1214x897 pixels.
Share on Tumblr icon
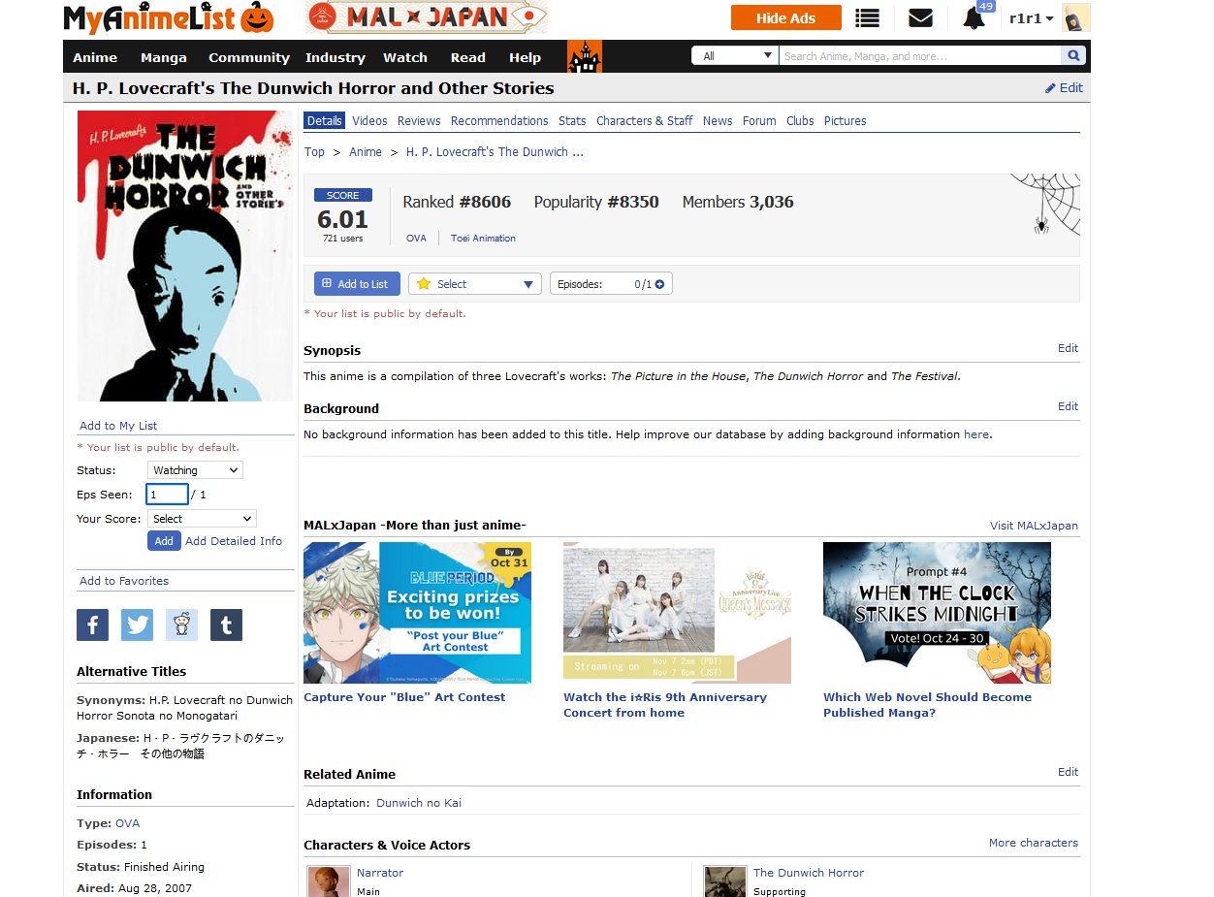point(227,625)
